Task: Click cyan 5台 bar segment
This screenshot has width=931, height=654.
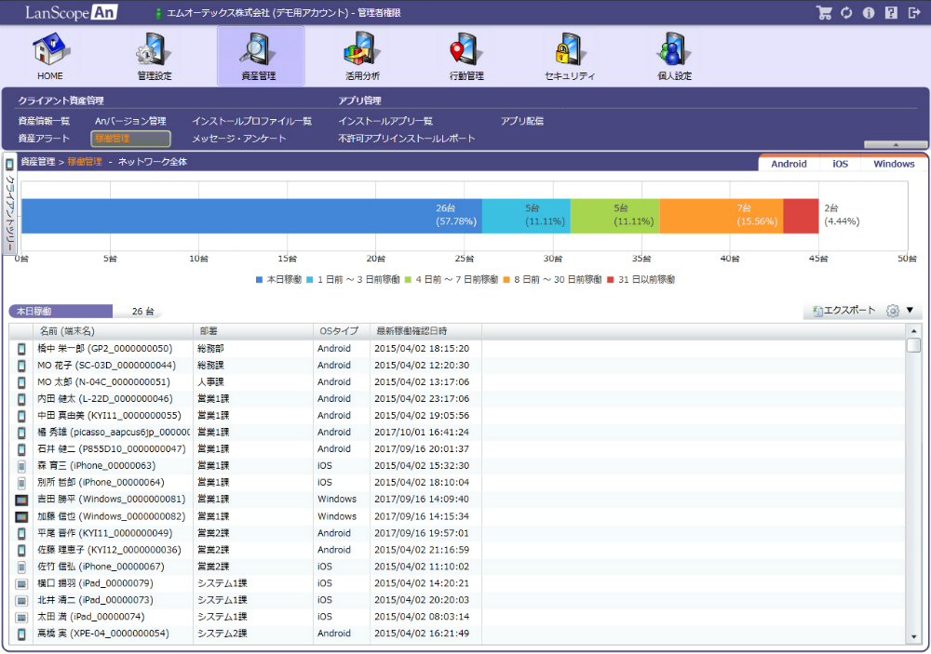Action: click(x=526, y=216)
